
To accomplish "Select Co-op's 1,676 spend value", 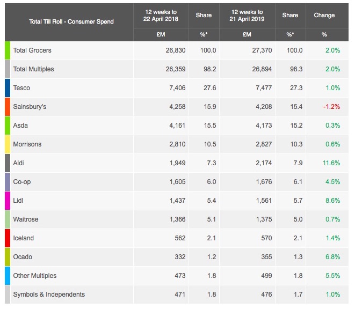I will point(264,182).
